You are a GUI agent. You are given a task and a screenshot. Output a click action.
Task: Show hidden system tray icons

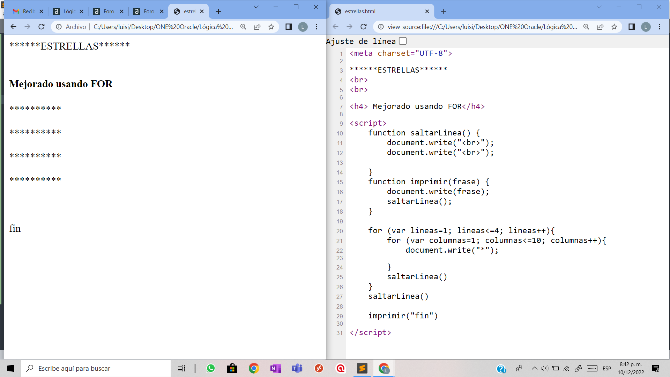pos(534,368)
